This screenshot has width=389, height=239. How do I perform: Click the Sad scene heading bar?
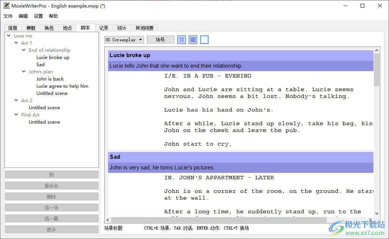[x=241, y=157]
